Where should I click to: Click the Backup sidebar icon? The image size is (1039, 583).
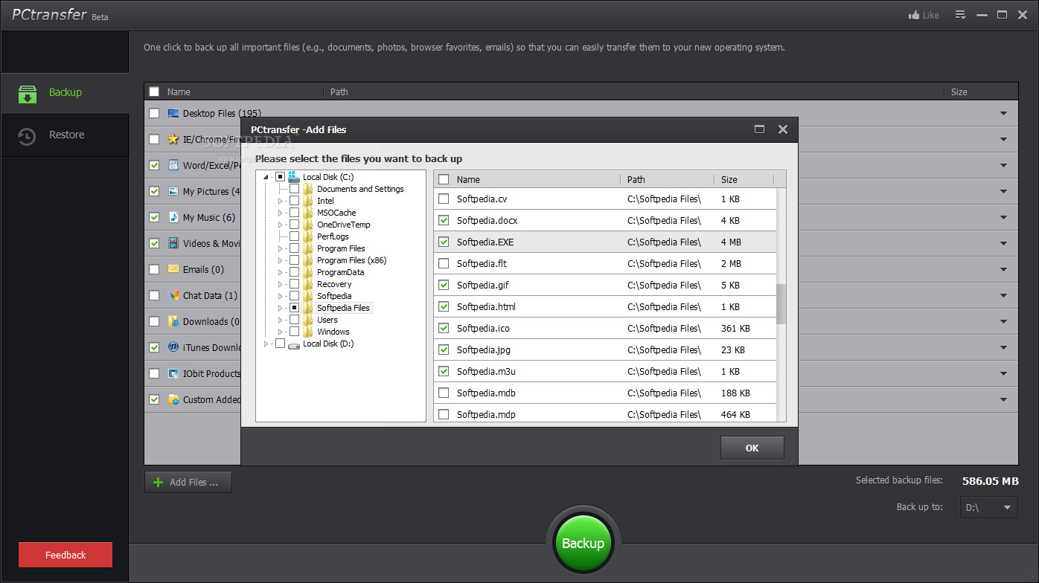28,93
